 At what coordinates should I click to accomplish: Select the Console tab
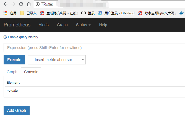click(31, 72)
